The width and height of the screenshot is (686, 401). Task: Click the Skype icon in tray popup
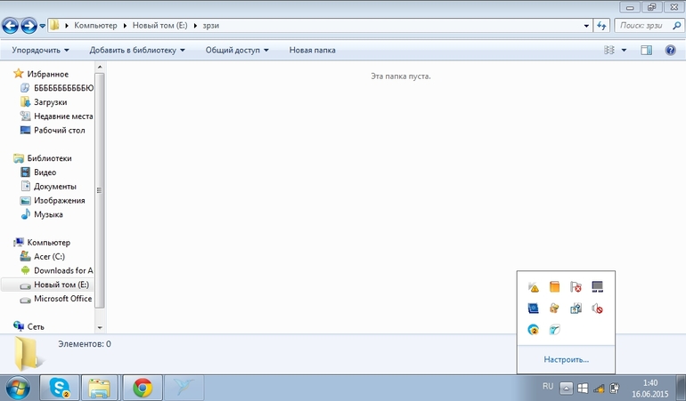[x=533, y=330]
